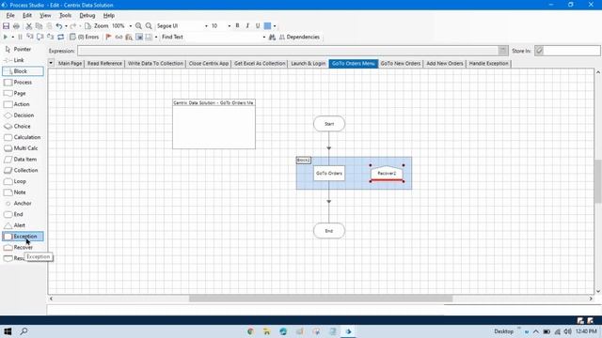Open the font colour dropdown arrow
The width and height of the screenshot is (602, 338).
[x=275, y=26]
